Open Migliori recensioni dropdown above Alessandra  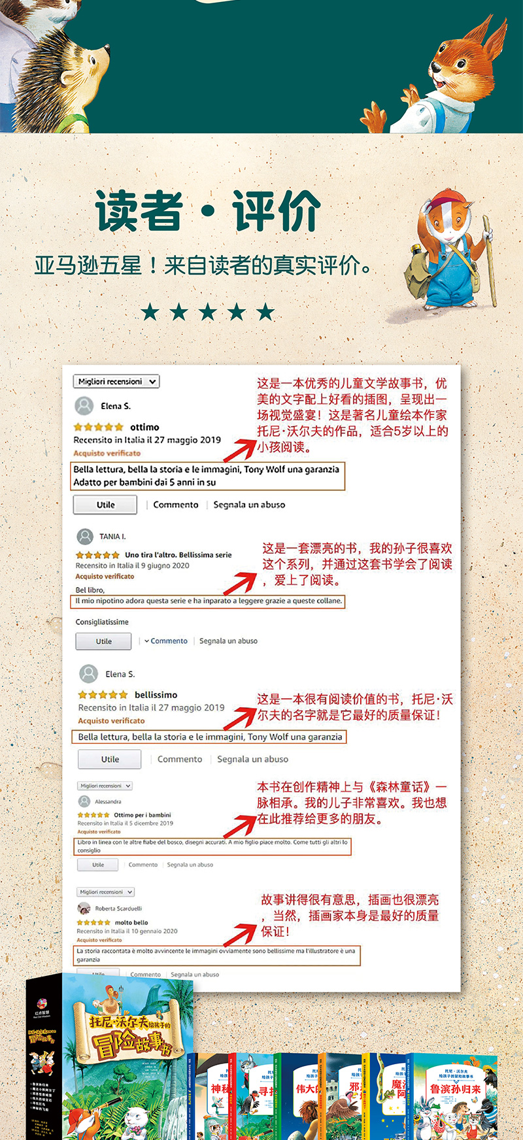[105, 786]
